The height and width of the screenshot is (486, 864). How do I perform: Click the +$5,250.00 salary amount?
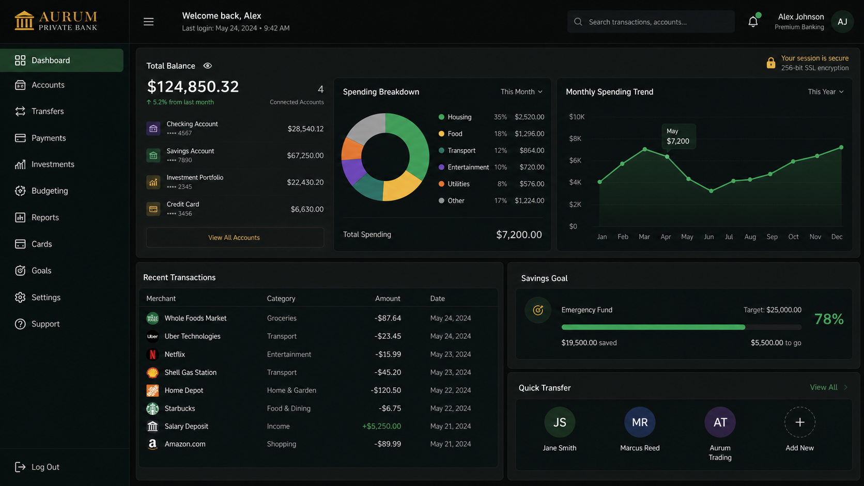click(381, 426)
